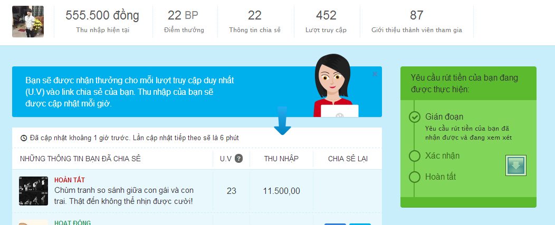
Task: Open the Thông tin chia sẻ stat
Action: 255,22
